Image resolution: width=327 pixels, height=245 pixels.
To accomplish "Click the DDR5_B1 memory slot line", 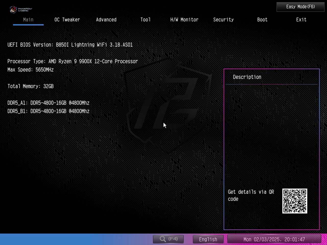I will point(48,111).
